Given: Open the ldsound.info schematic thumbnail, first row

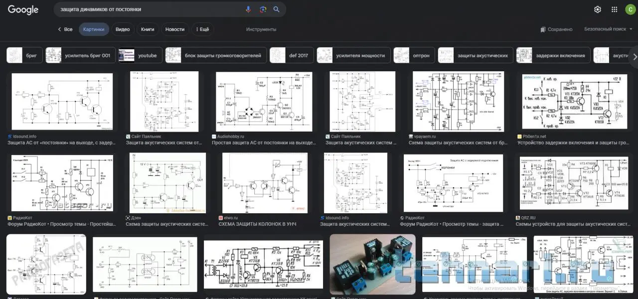Looking at the screenshot, I should click(x=62, y=102).
